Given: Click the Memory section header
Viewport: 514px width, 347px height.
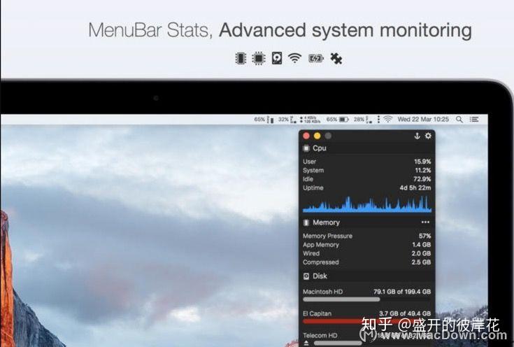Looking at the screenshot, I should [x=367, y=222].
